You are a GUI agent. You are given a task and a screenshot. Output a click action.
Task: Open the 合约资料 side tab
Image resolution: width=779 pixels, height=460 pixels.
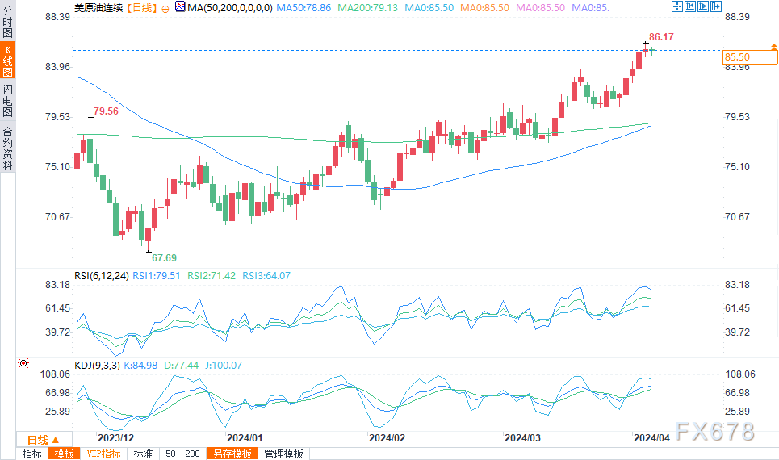coord(7,148)
